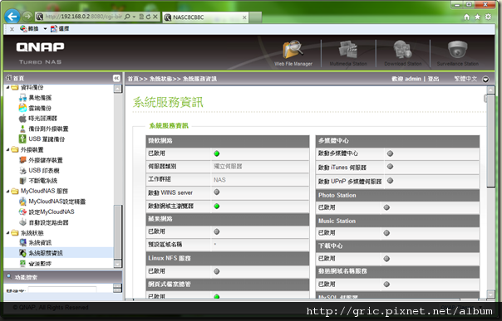This screenshot has height=321, width=502.
Task: Click the address bar search magnifier
Action: click(127, 17)
